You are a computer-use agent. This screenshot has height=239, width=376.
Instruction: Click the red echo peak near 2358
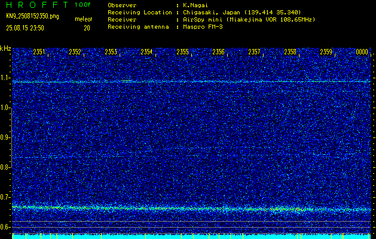point(298,209)
